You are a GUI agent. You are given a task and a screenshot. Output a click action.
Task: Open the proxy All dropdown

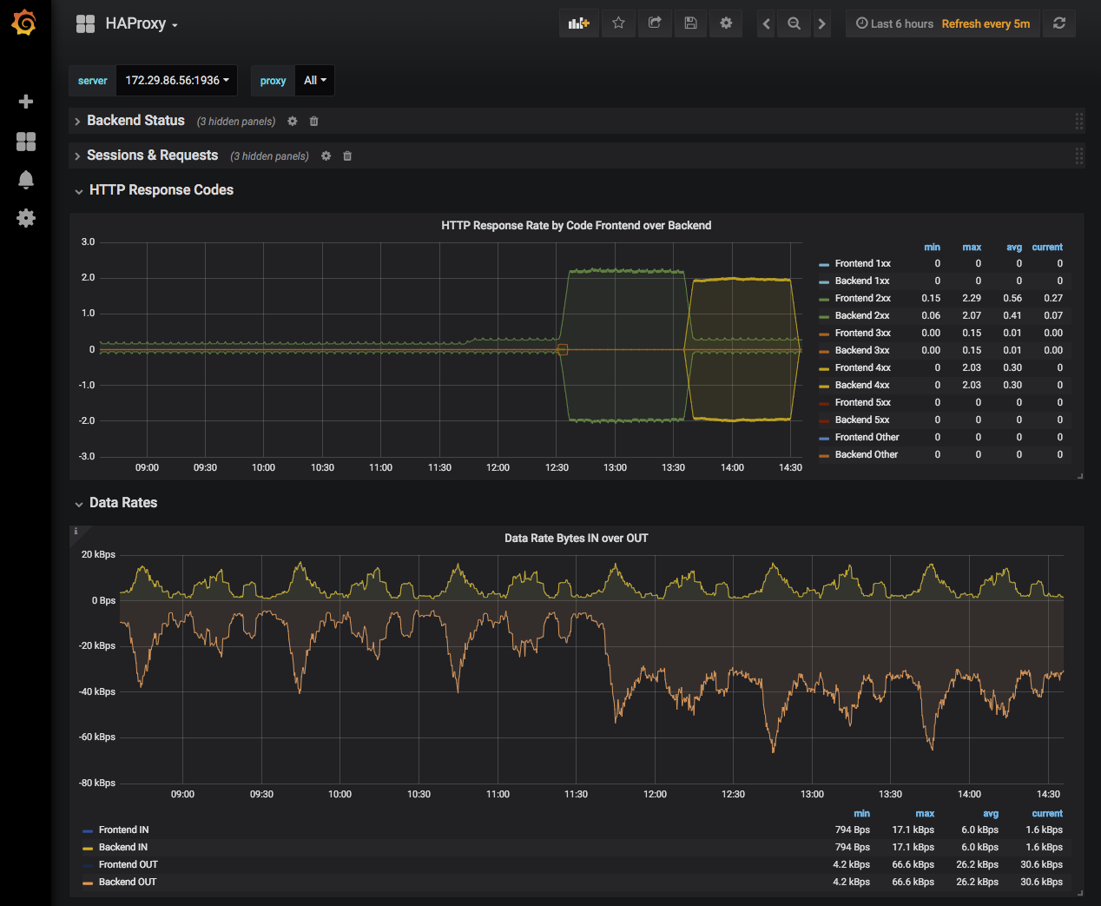point(314,80)
